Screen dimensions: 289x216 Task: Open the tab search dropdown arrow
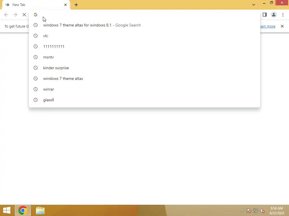pyautogui.click(x=254, y=5)
